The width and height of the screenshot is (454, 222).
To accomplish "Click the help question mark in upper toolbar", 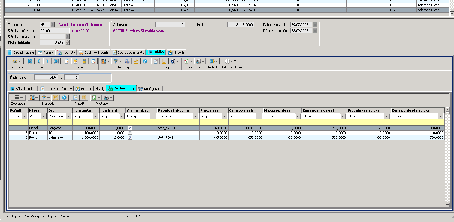I will coord(145,61).
